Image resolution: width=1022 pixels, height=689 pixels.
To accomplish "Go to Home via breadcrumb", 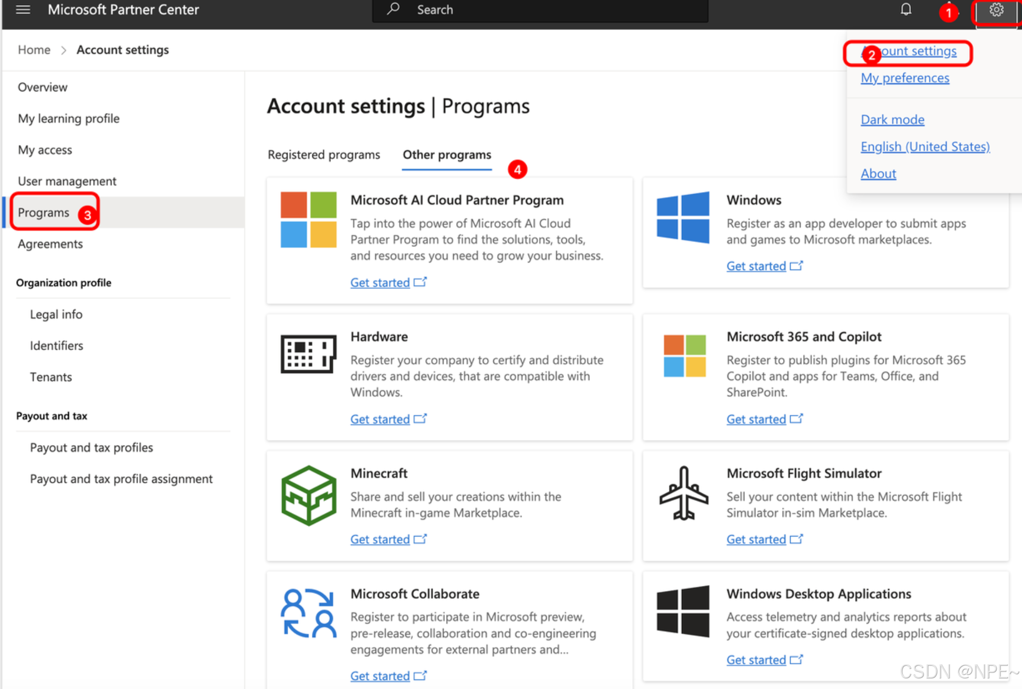I will pyautogui.click(x=34, y=50).
